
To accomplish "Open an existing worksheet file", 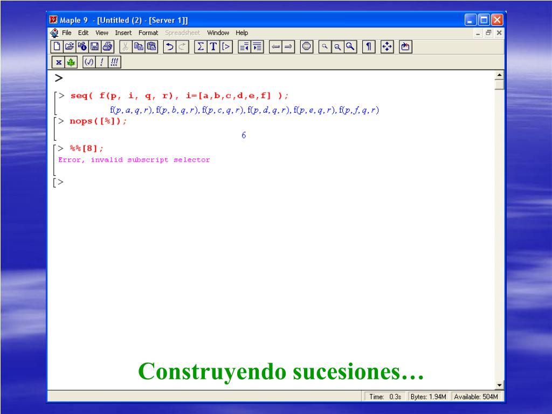I will pyautogui.click(x=70, y=46).
